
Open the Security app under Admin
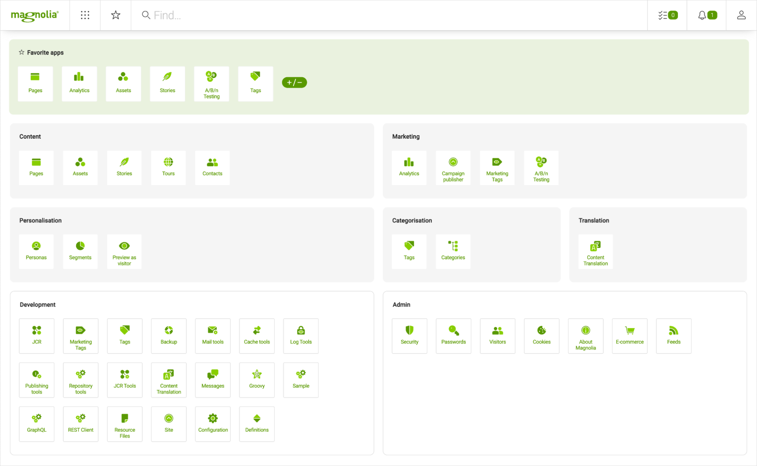point(409,334)
